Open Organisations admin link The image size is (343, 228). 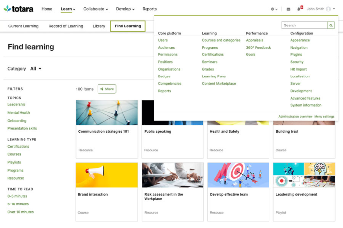click(x=169, y=69)
